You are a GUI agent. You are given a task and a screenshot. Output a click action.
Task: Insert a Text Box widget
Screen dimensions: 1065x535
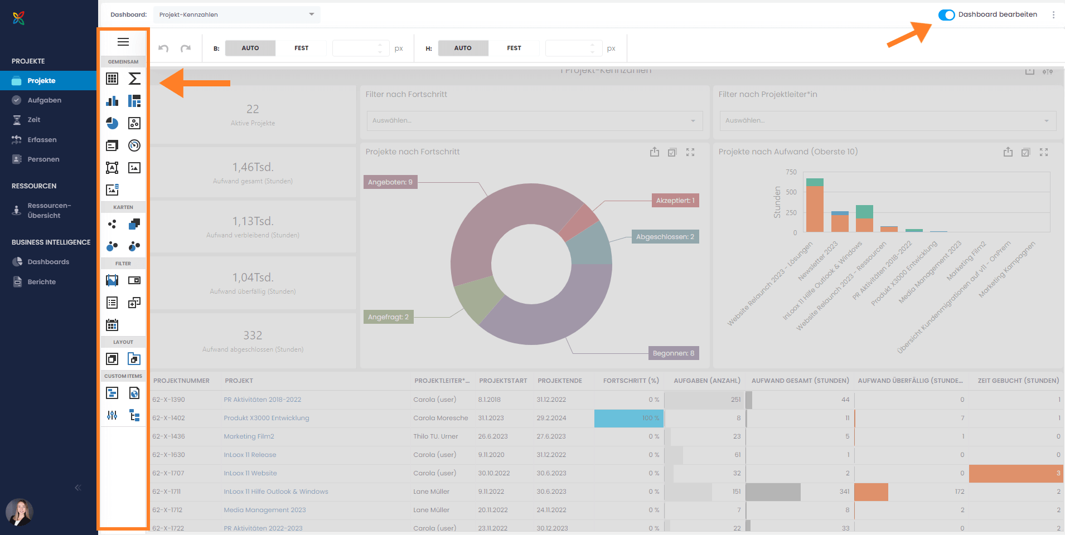coord(112,168)
